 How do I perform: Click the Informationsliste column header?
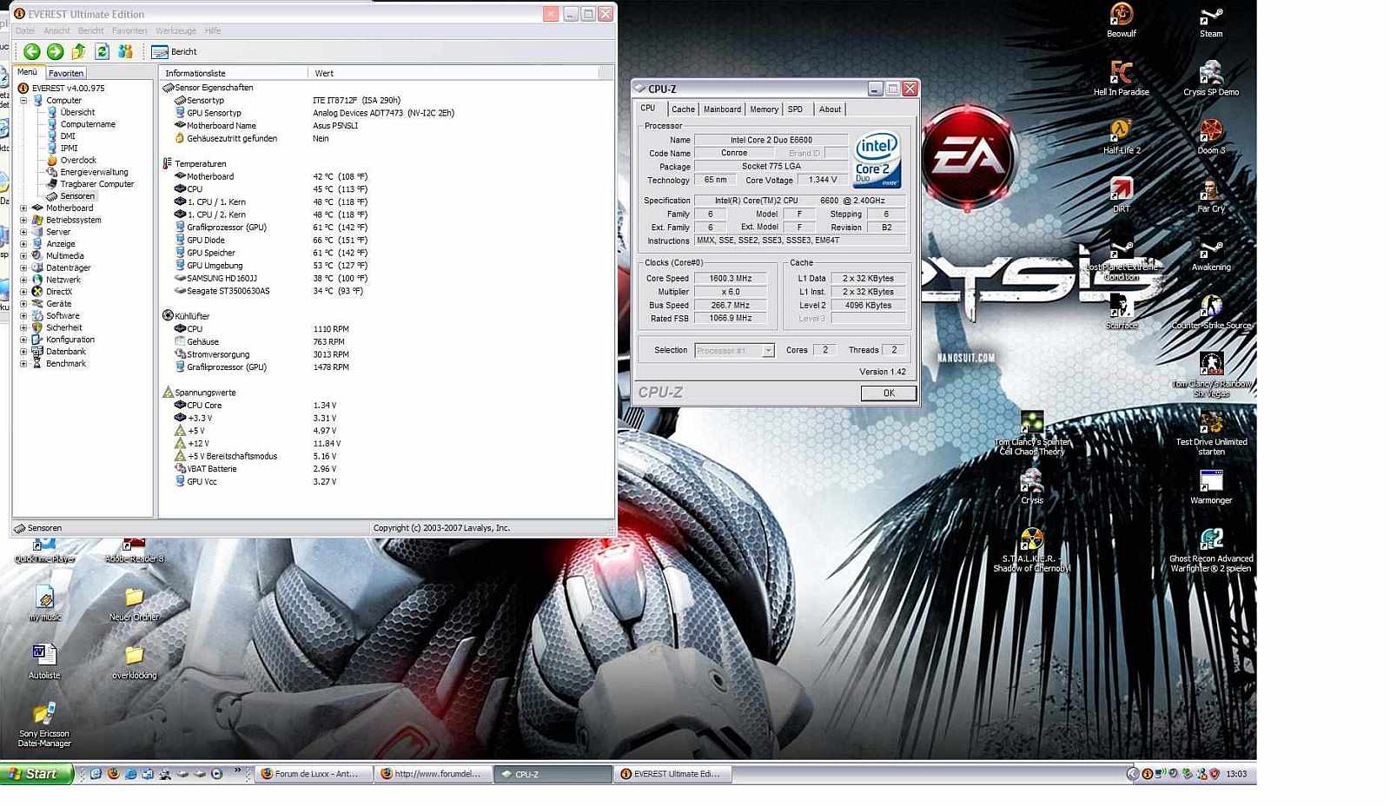(x=233, y=74)
